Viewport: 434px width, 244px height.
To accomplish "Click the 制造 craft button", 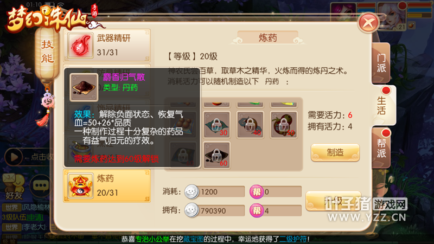I will coord(335,152).
